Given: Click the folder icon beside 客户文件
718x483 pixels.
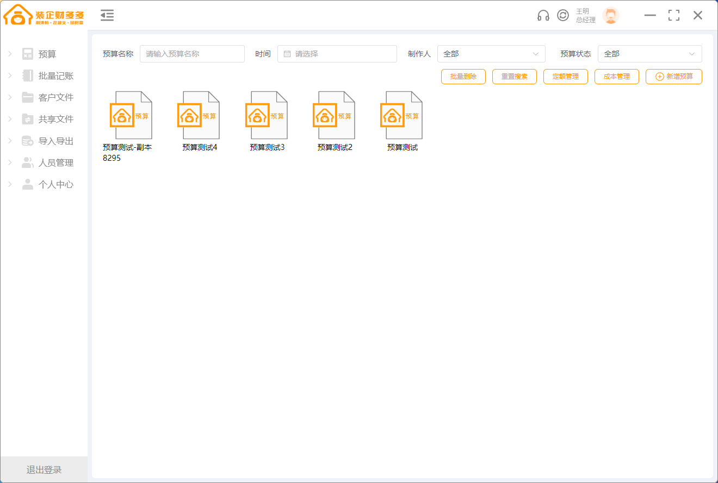Looking at the screenshot, I should tap(28, 97).
